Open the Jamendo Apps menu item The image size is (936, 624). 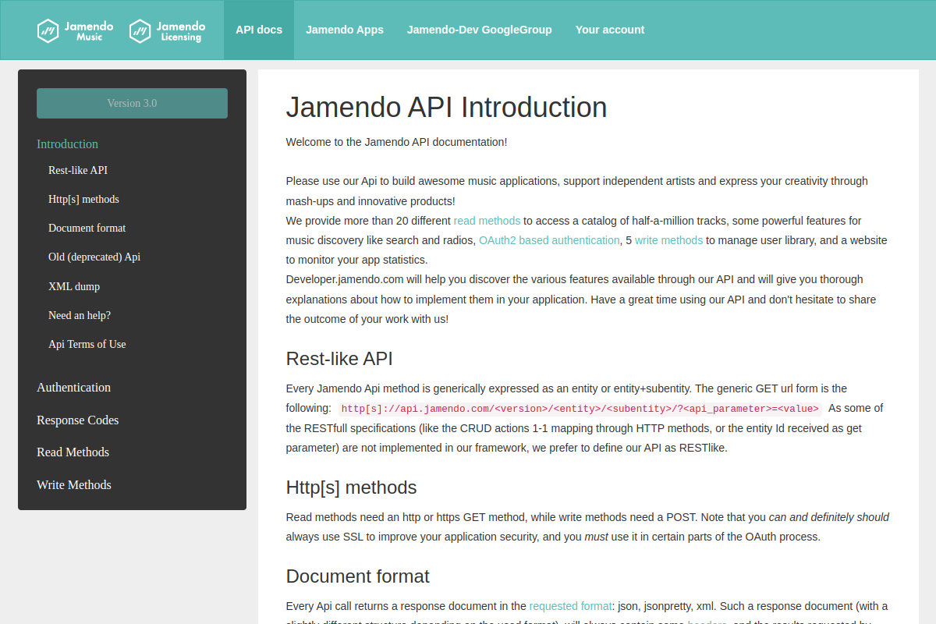(x=345, y=30)
